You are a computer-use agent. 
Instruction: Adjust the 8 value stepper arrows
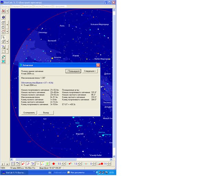[94, 164]
